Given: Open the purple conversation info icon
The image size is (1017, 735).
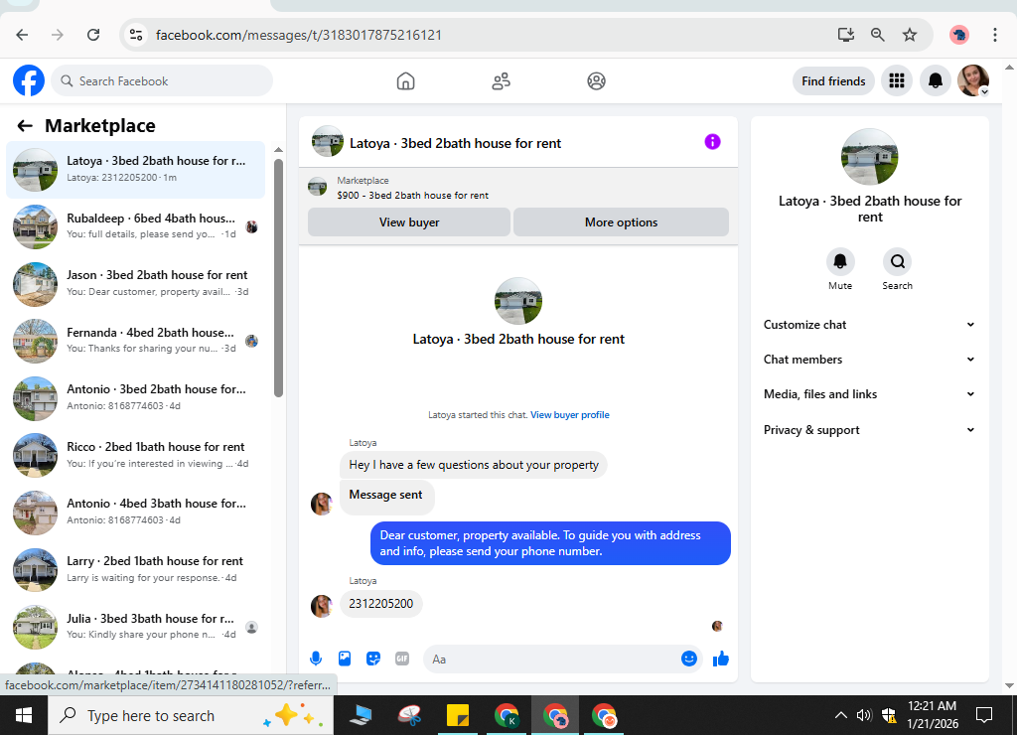Looking at the screenshot, I should coord(712,141).
